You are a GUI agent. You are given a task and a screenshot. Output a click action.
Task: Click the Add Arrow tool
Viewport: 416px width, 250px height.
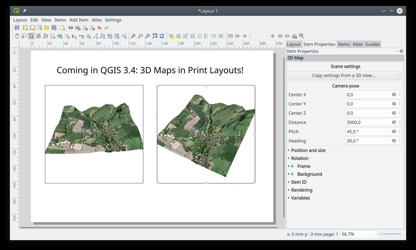(95, 36)
